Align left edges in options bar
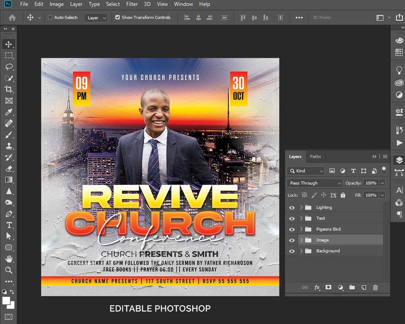Image resolution: width=405 pixels, height=324 pixels. [x=187, y=17]
